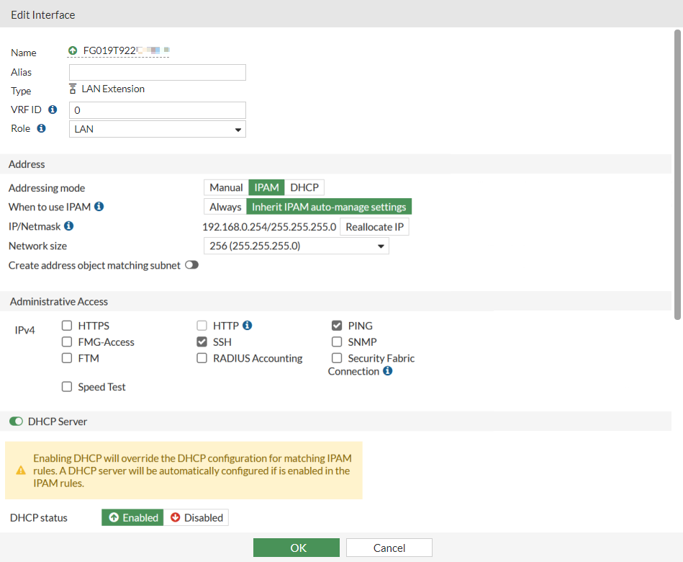Viewport: 683px width, 562px height.
Task: Click the IP/Netmask info icon
Action: coord(68,226)
